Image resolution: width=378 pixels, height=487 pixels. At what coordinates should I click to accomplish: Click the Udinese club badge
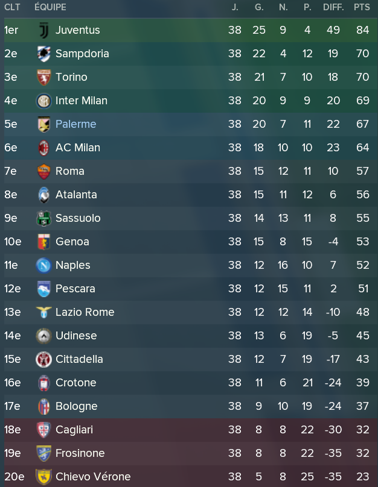[x=44, y=336]
